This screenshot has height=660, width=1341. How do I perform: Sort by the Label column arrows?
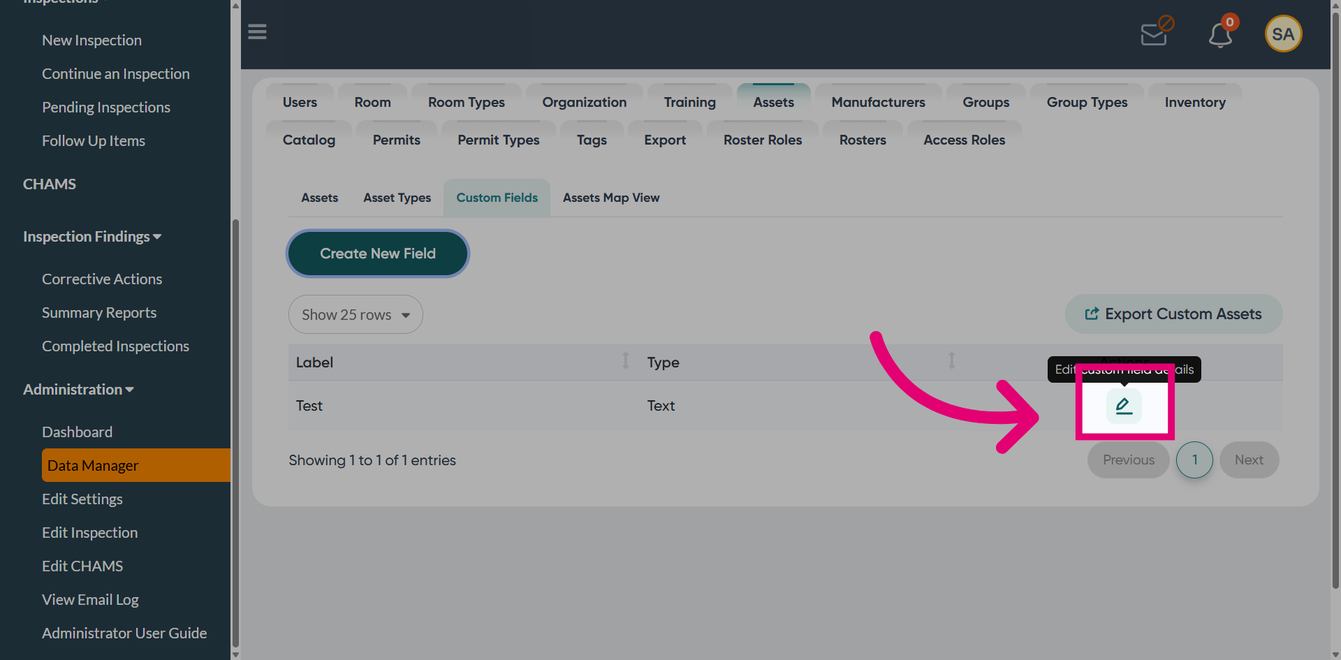click(x=626, y=361)
